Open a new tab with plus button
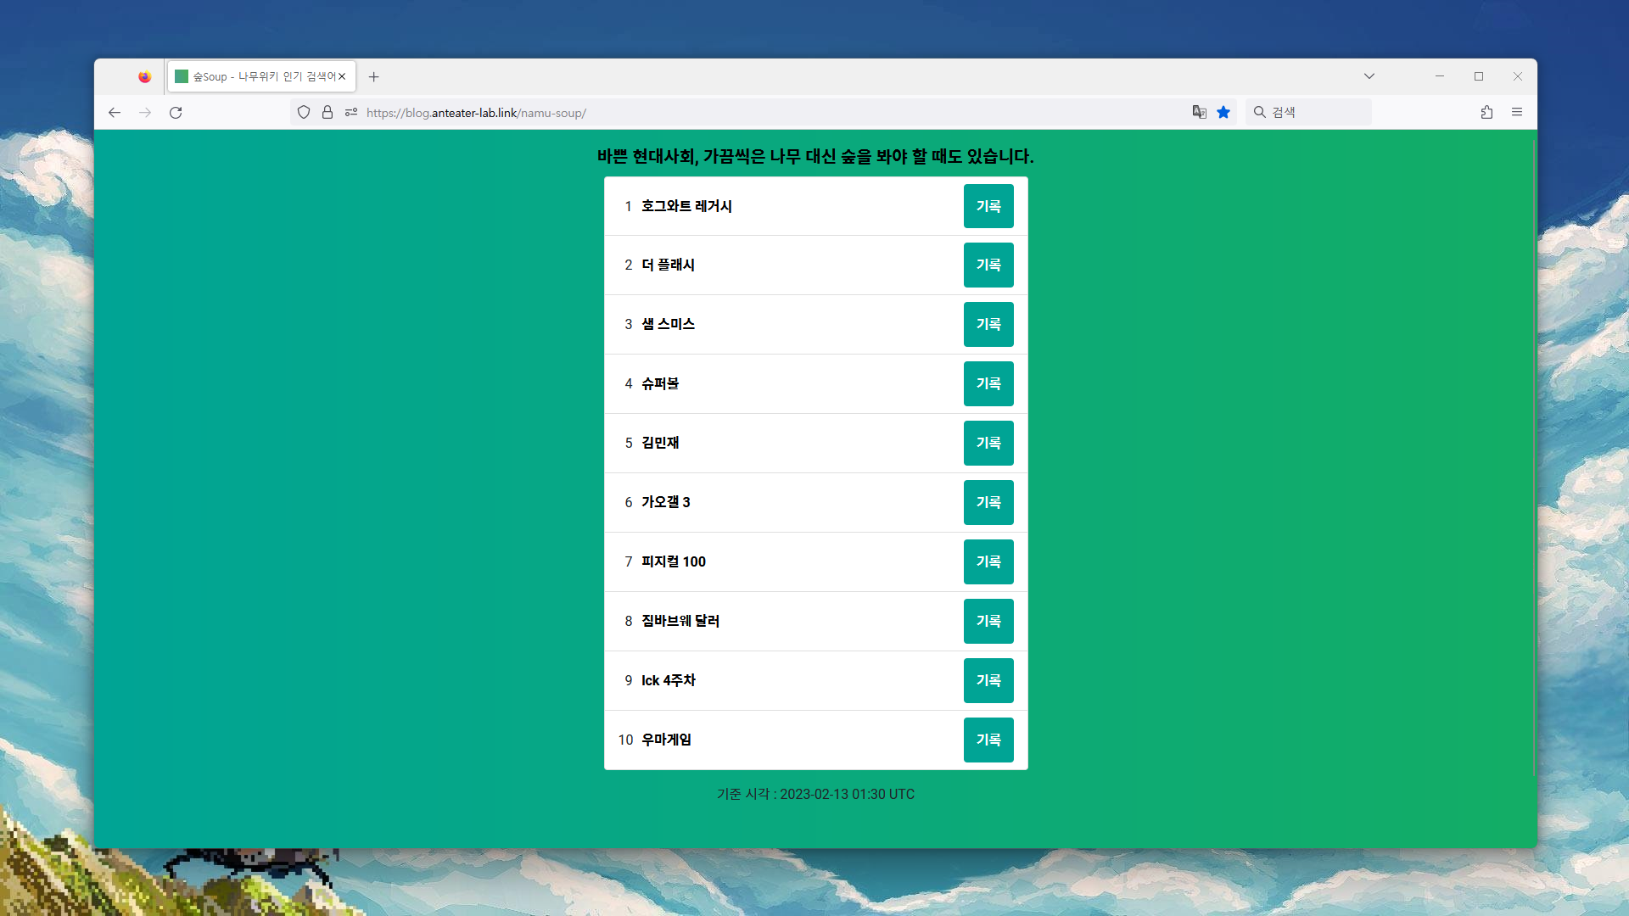This screenshot has height=916, width=1629. pos(374,76)
